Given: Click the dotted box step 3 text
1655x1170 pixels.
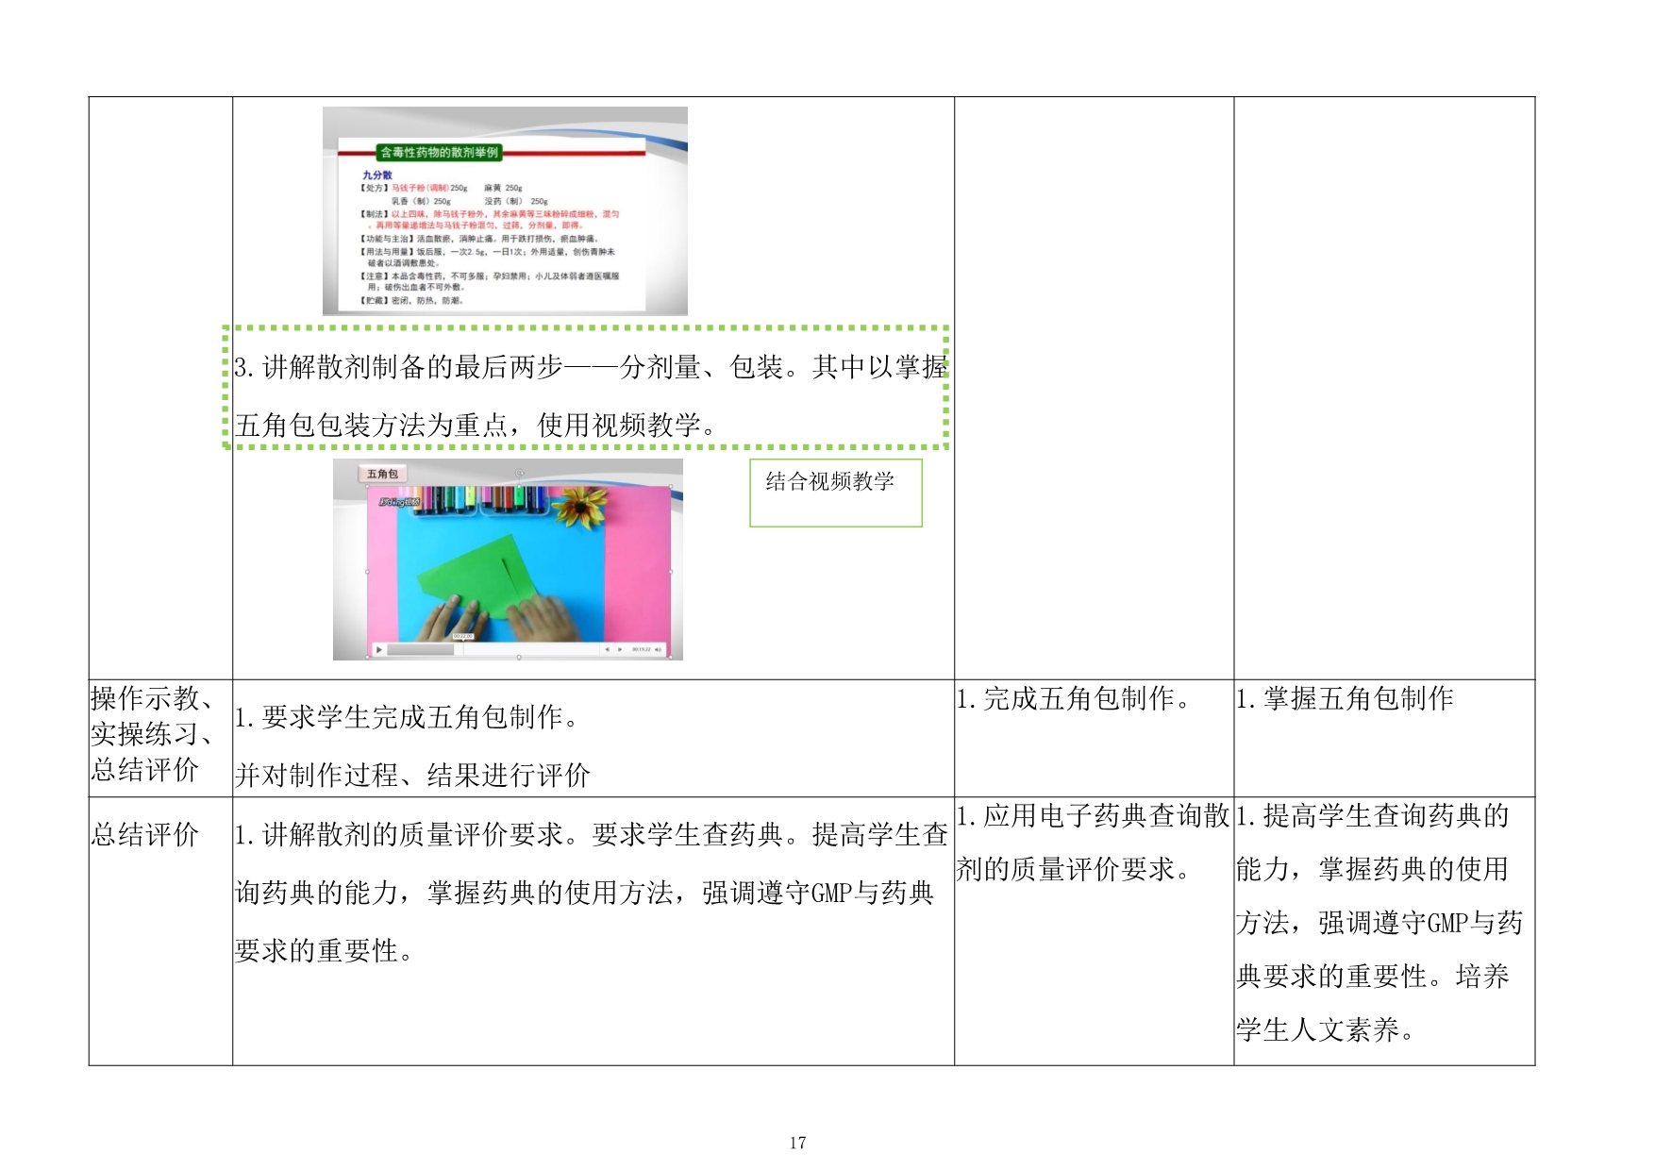Looking at the screenshot, I should click(587, 395).
